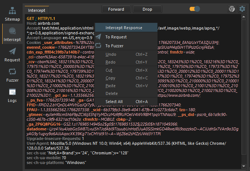This screenshot has width=250, height=171.
Task: Open the Request paper-plane icon in sidebar
Action: click(x=12, y=51)
